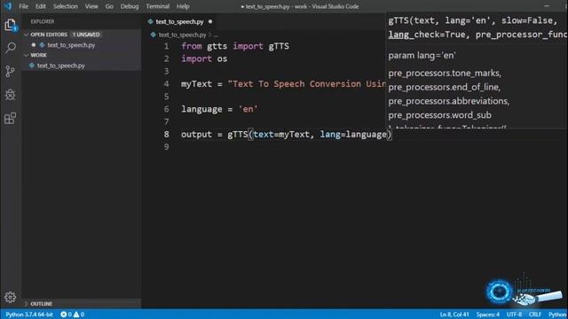Collapse the Open Editors section

point(26,35)
